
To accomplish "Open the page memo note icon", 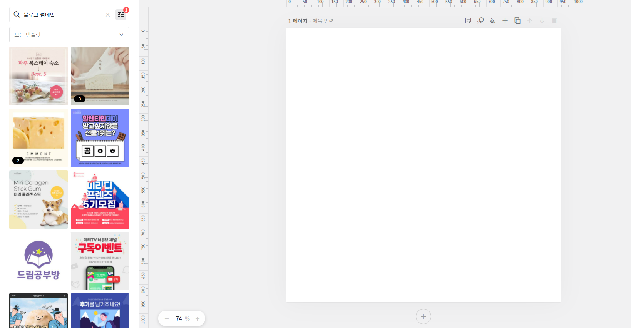I will tap(468, 21).
